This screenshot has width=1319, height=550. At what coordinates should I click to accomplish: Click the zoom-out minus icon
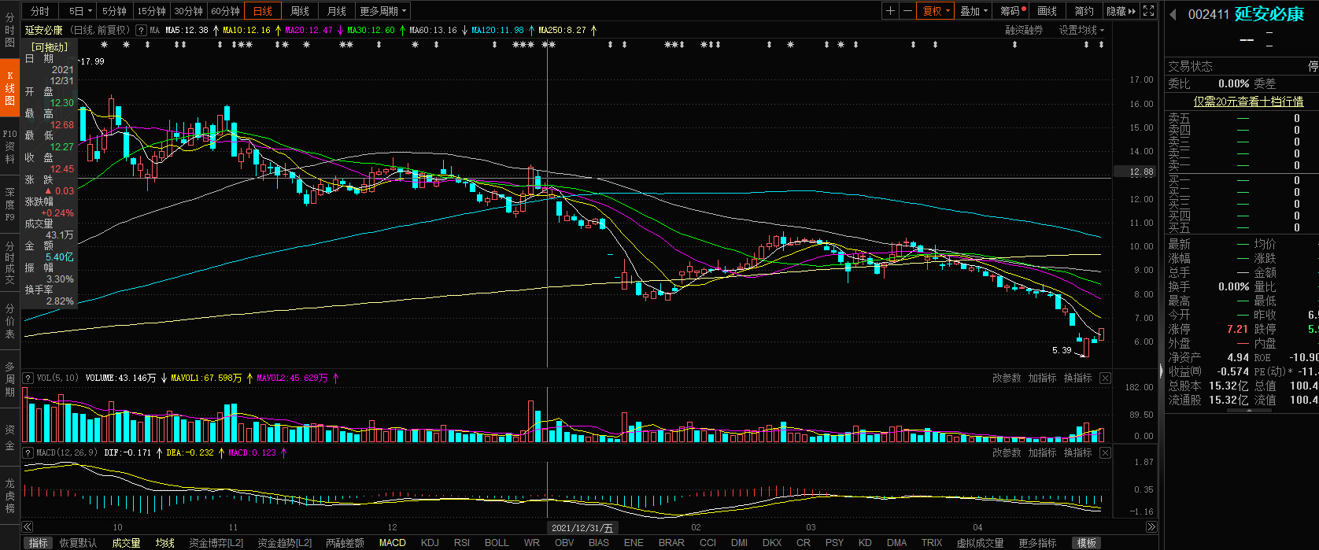click(907, 11)
